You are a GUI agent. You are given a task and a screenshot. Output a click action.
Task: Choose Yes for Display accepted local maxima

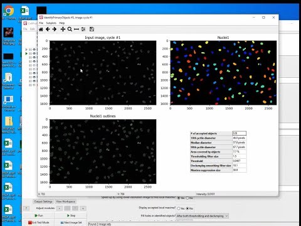point(179,208)
